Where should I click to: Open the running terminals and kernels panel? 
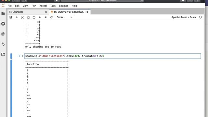point(3,24)
